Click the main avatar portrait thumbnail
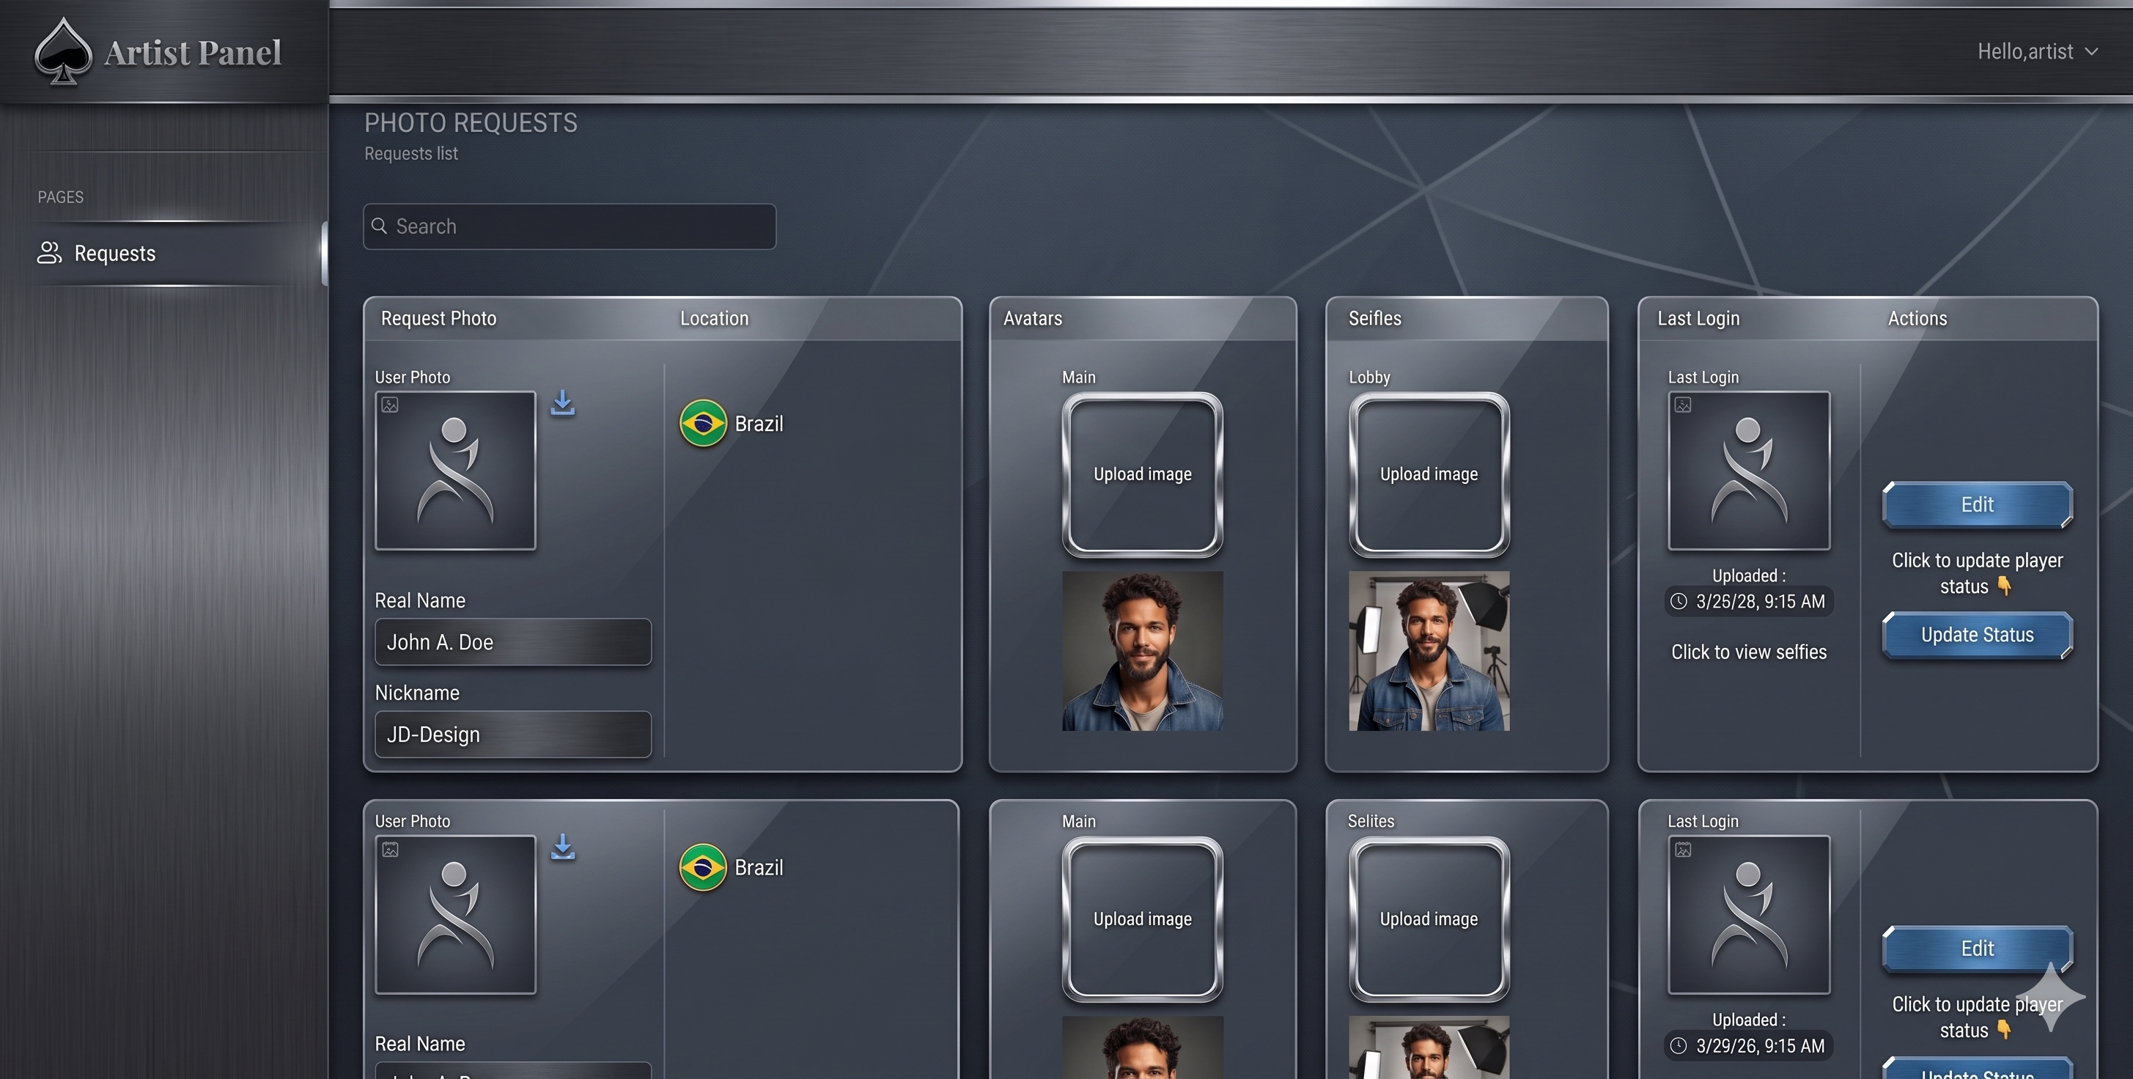This screenshot has height=1079, width=2133. [x=1142, y=652]
